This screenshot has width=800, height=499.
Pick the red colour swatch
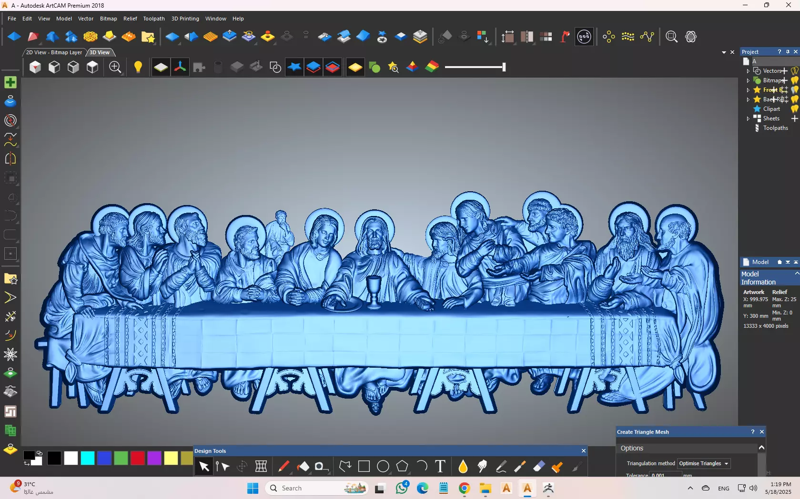pos(138,458)
